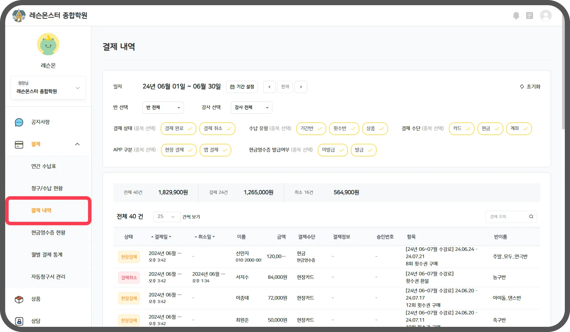Toggle the 횟수반 type filter
This screenshot has height=332, width=570.
(344, 129)
